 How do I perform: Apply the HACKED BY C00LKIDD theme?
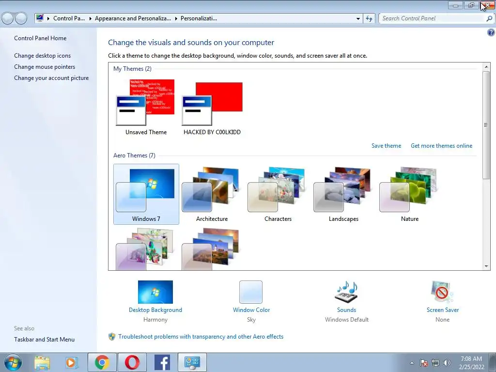tap(212, 104)
